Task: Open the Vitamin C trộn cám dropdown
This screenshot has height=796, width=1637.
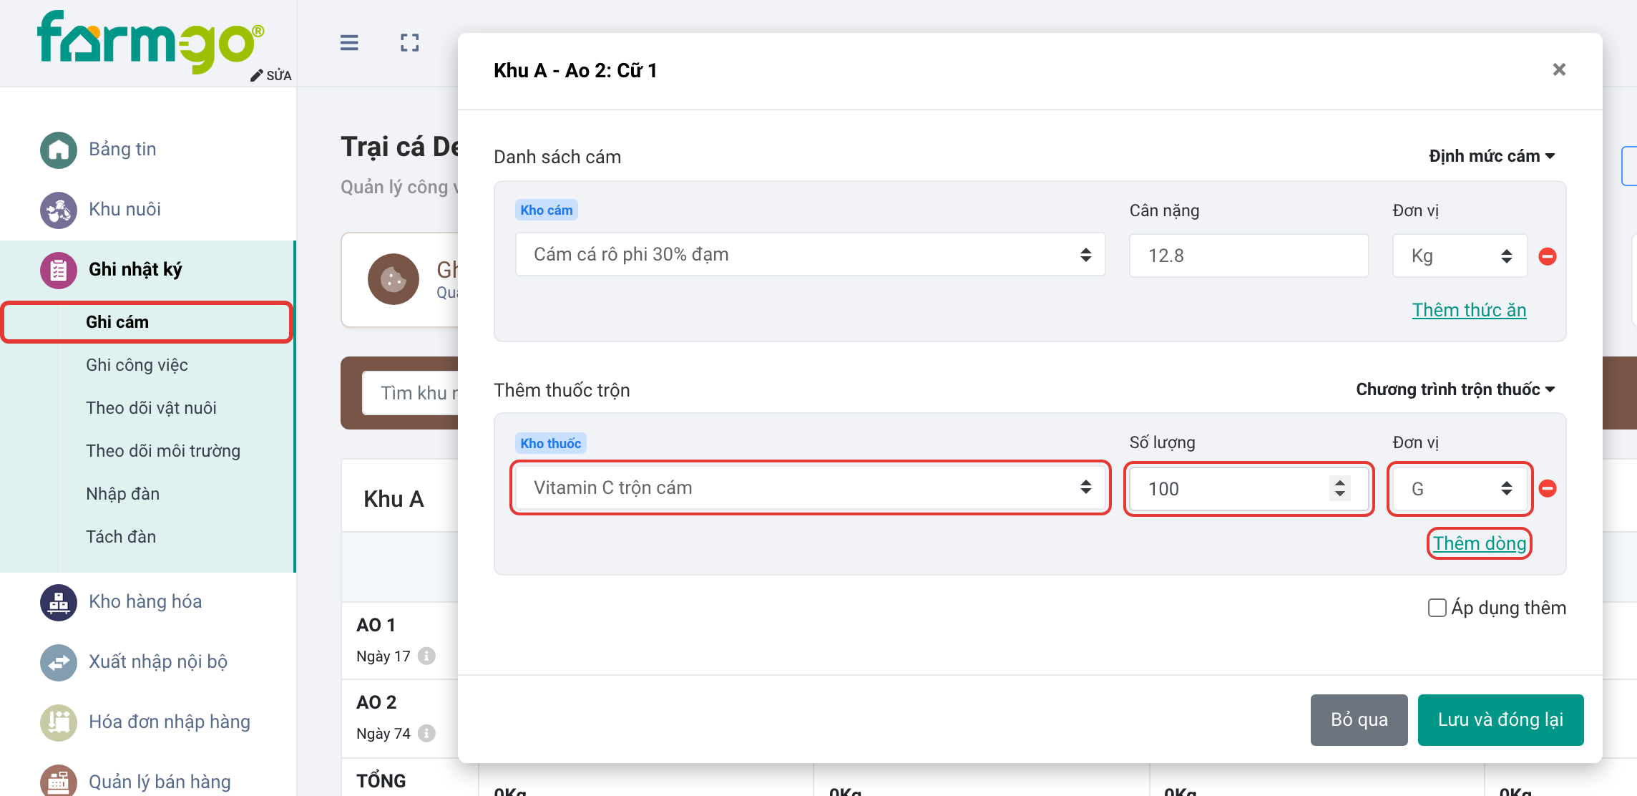Action: (811, 487)
